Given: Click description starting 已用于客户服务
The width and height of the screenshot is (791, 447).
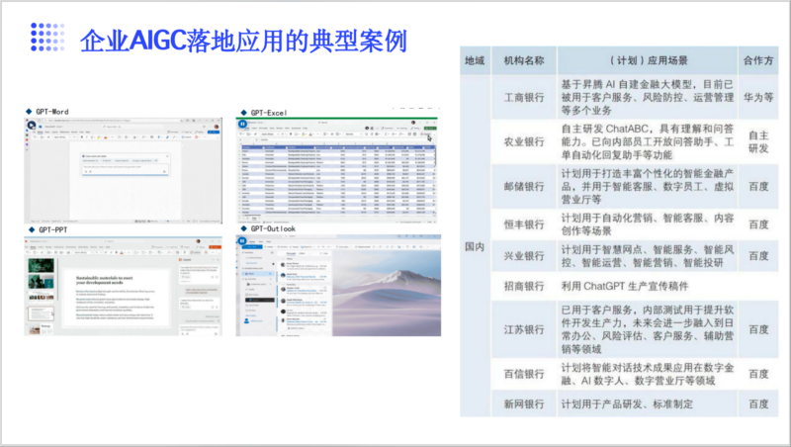Looking at the screenshot, I should pyautogui.click(x=648, y=329).
